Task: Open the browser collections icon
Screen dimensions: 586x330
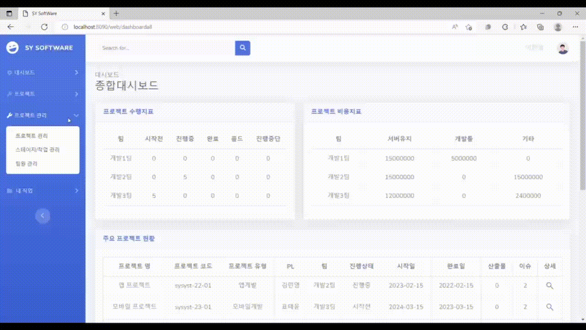Action: 541,27
